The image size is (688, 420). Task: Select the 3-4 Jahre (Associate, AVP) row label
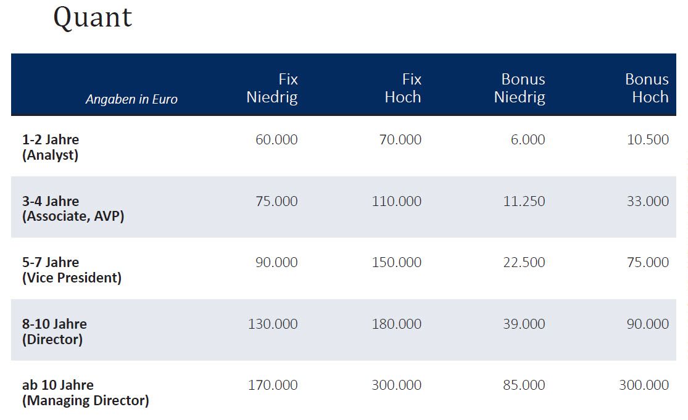point(73,208)
